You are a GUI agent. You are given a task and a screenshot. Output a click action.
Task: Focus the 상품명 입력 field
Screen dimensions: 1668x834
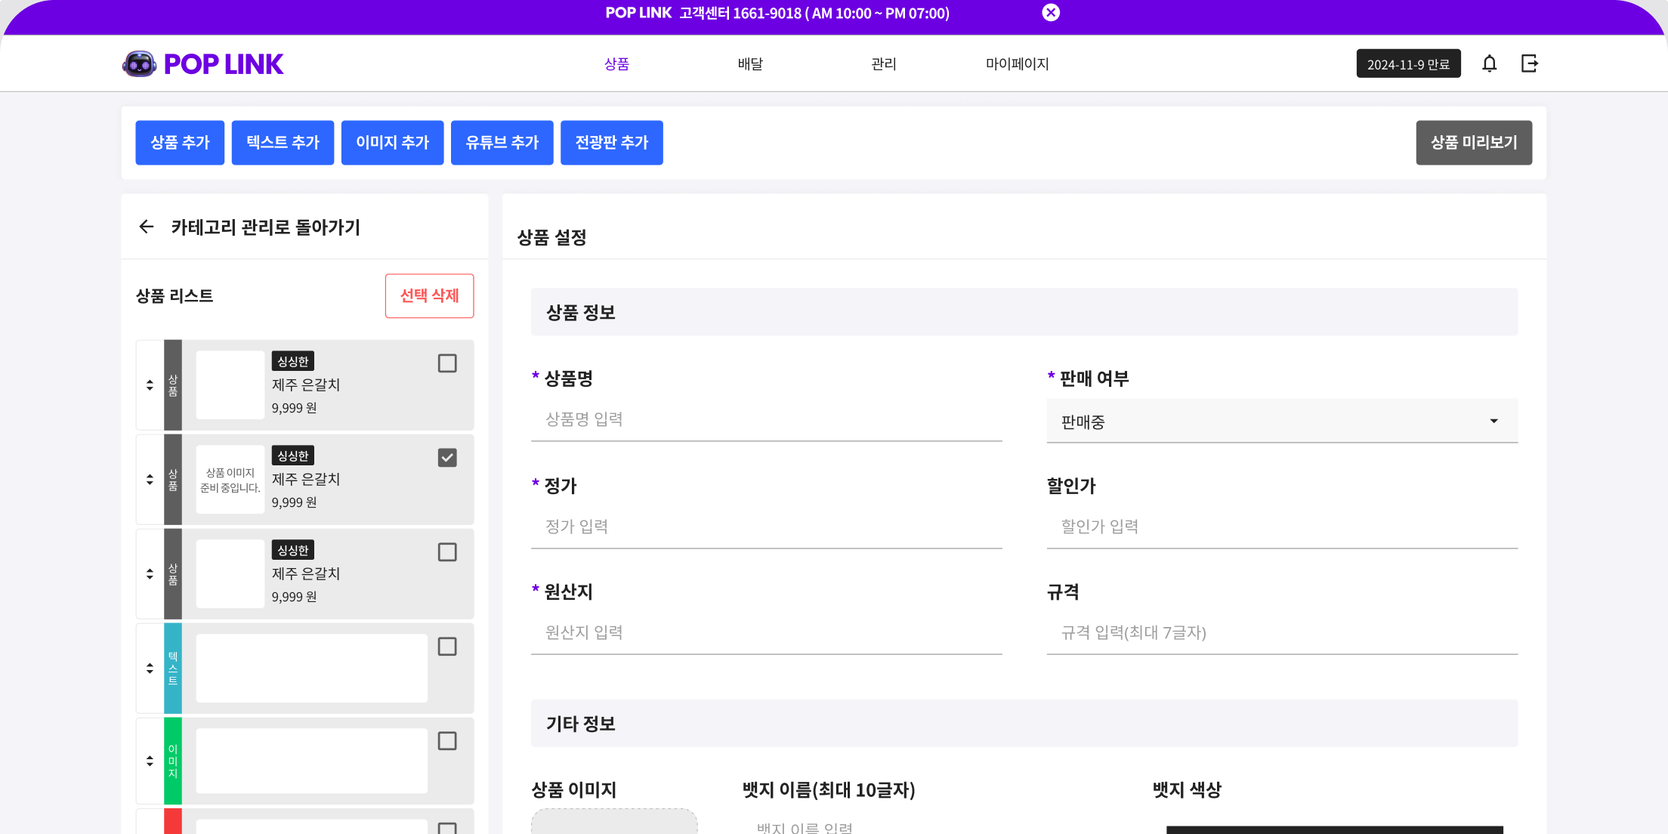pos(766,419)
